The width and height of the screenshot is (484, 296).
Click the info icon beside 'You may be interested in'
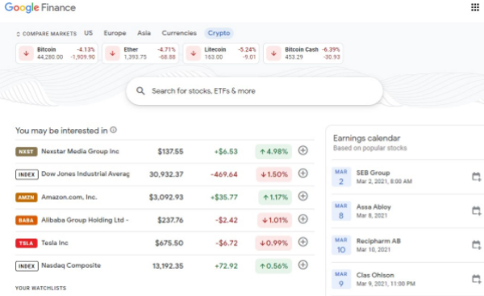114,130
